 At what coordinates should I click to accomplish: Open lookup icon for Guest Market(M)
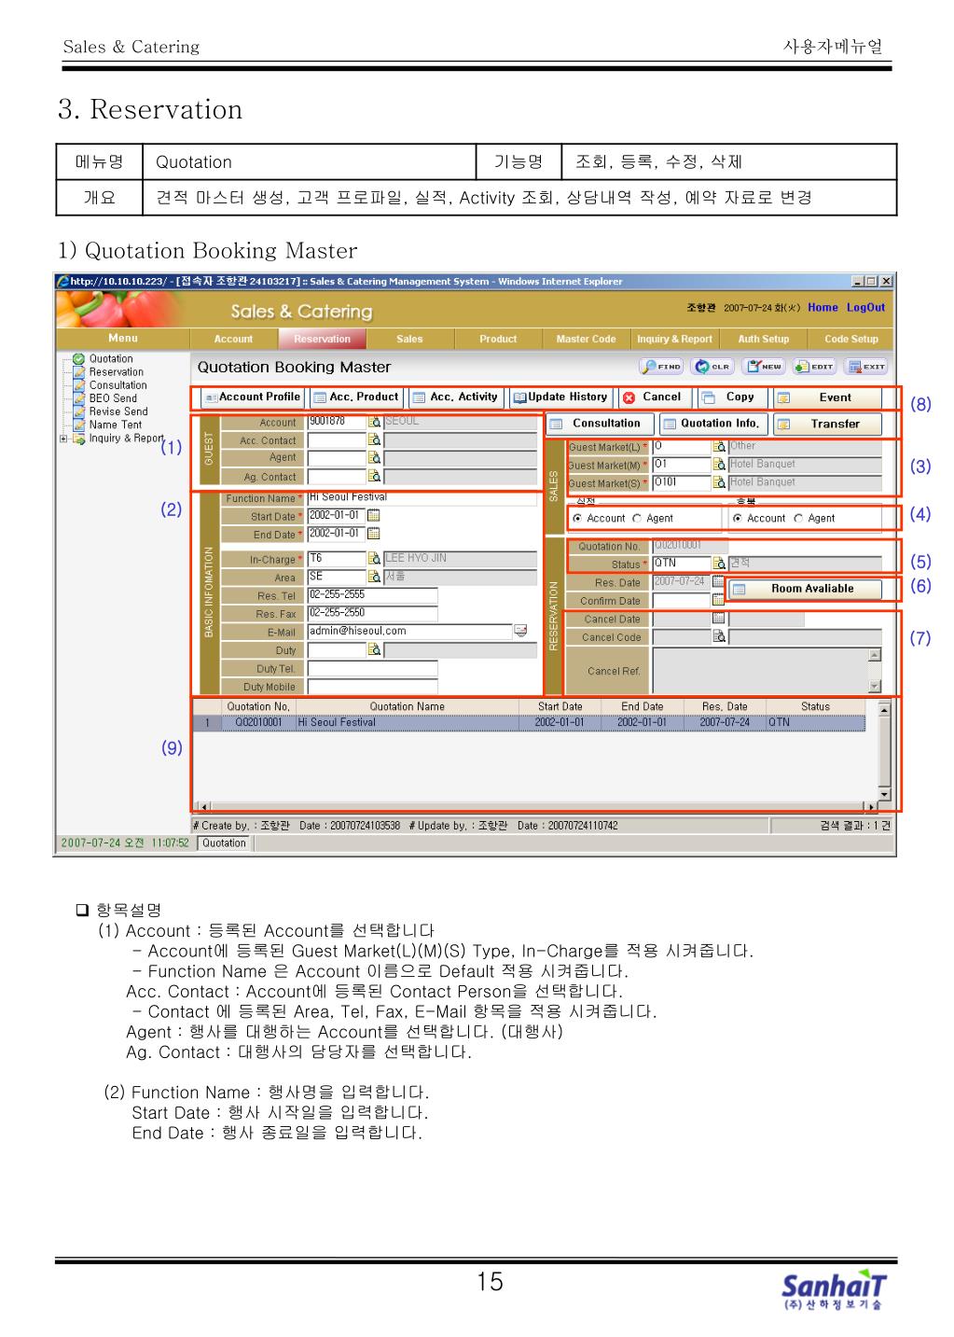click(x=719, y=464)
